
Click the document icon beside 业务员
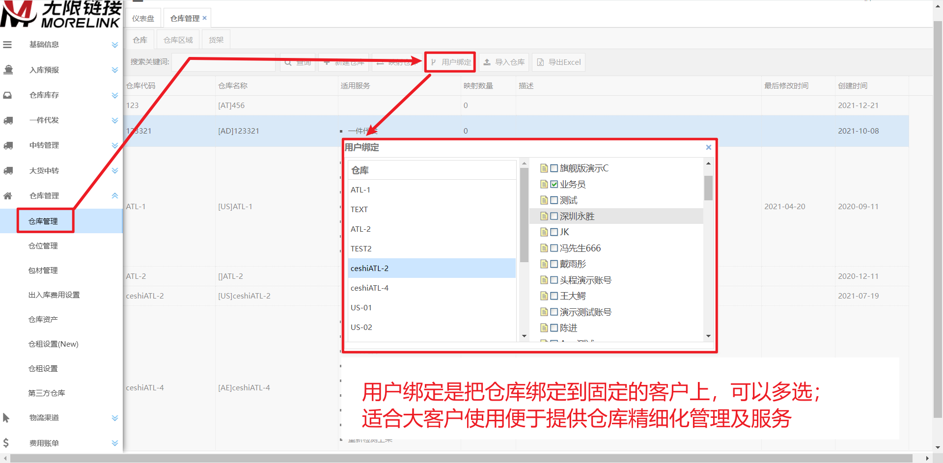click(544, 184)
